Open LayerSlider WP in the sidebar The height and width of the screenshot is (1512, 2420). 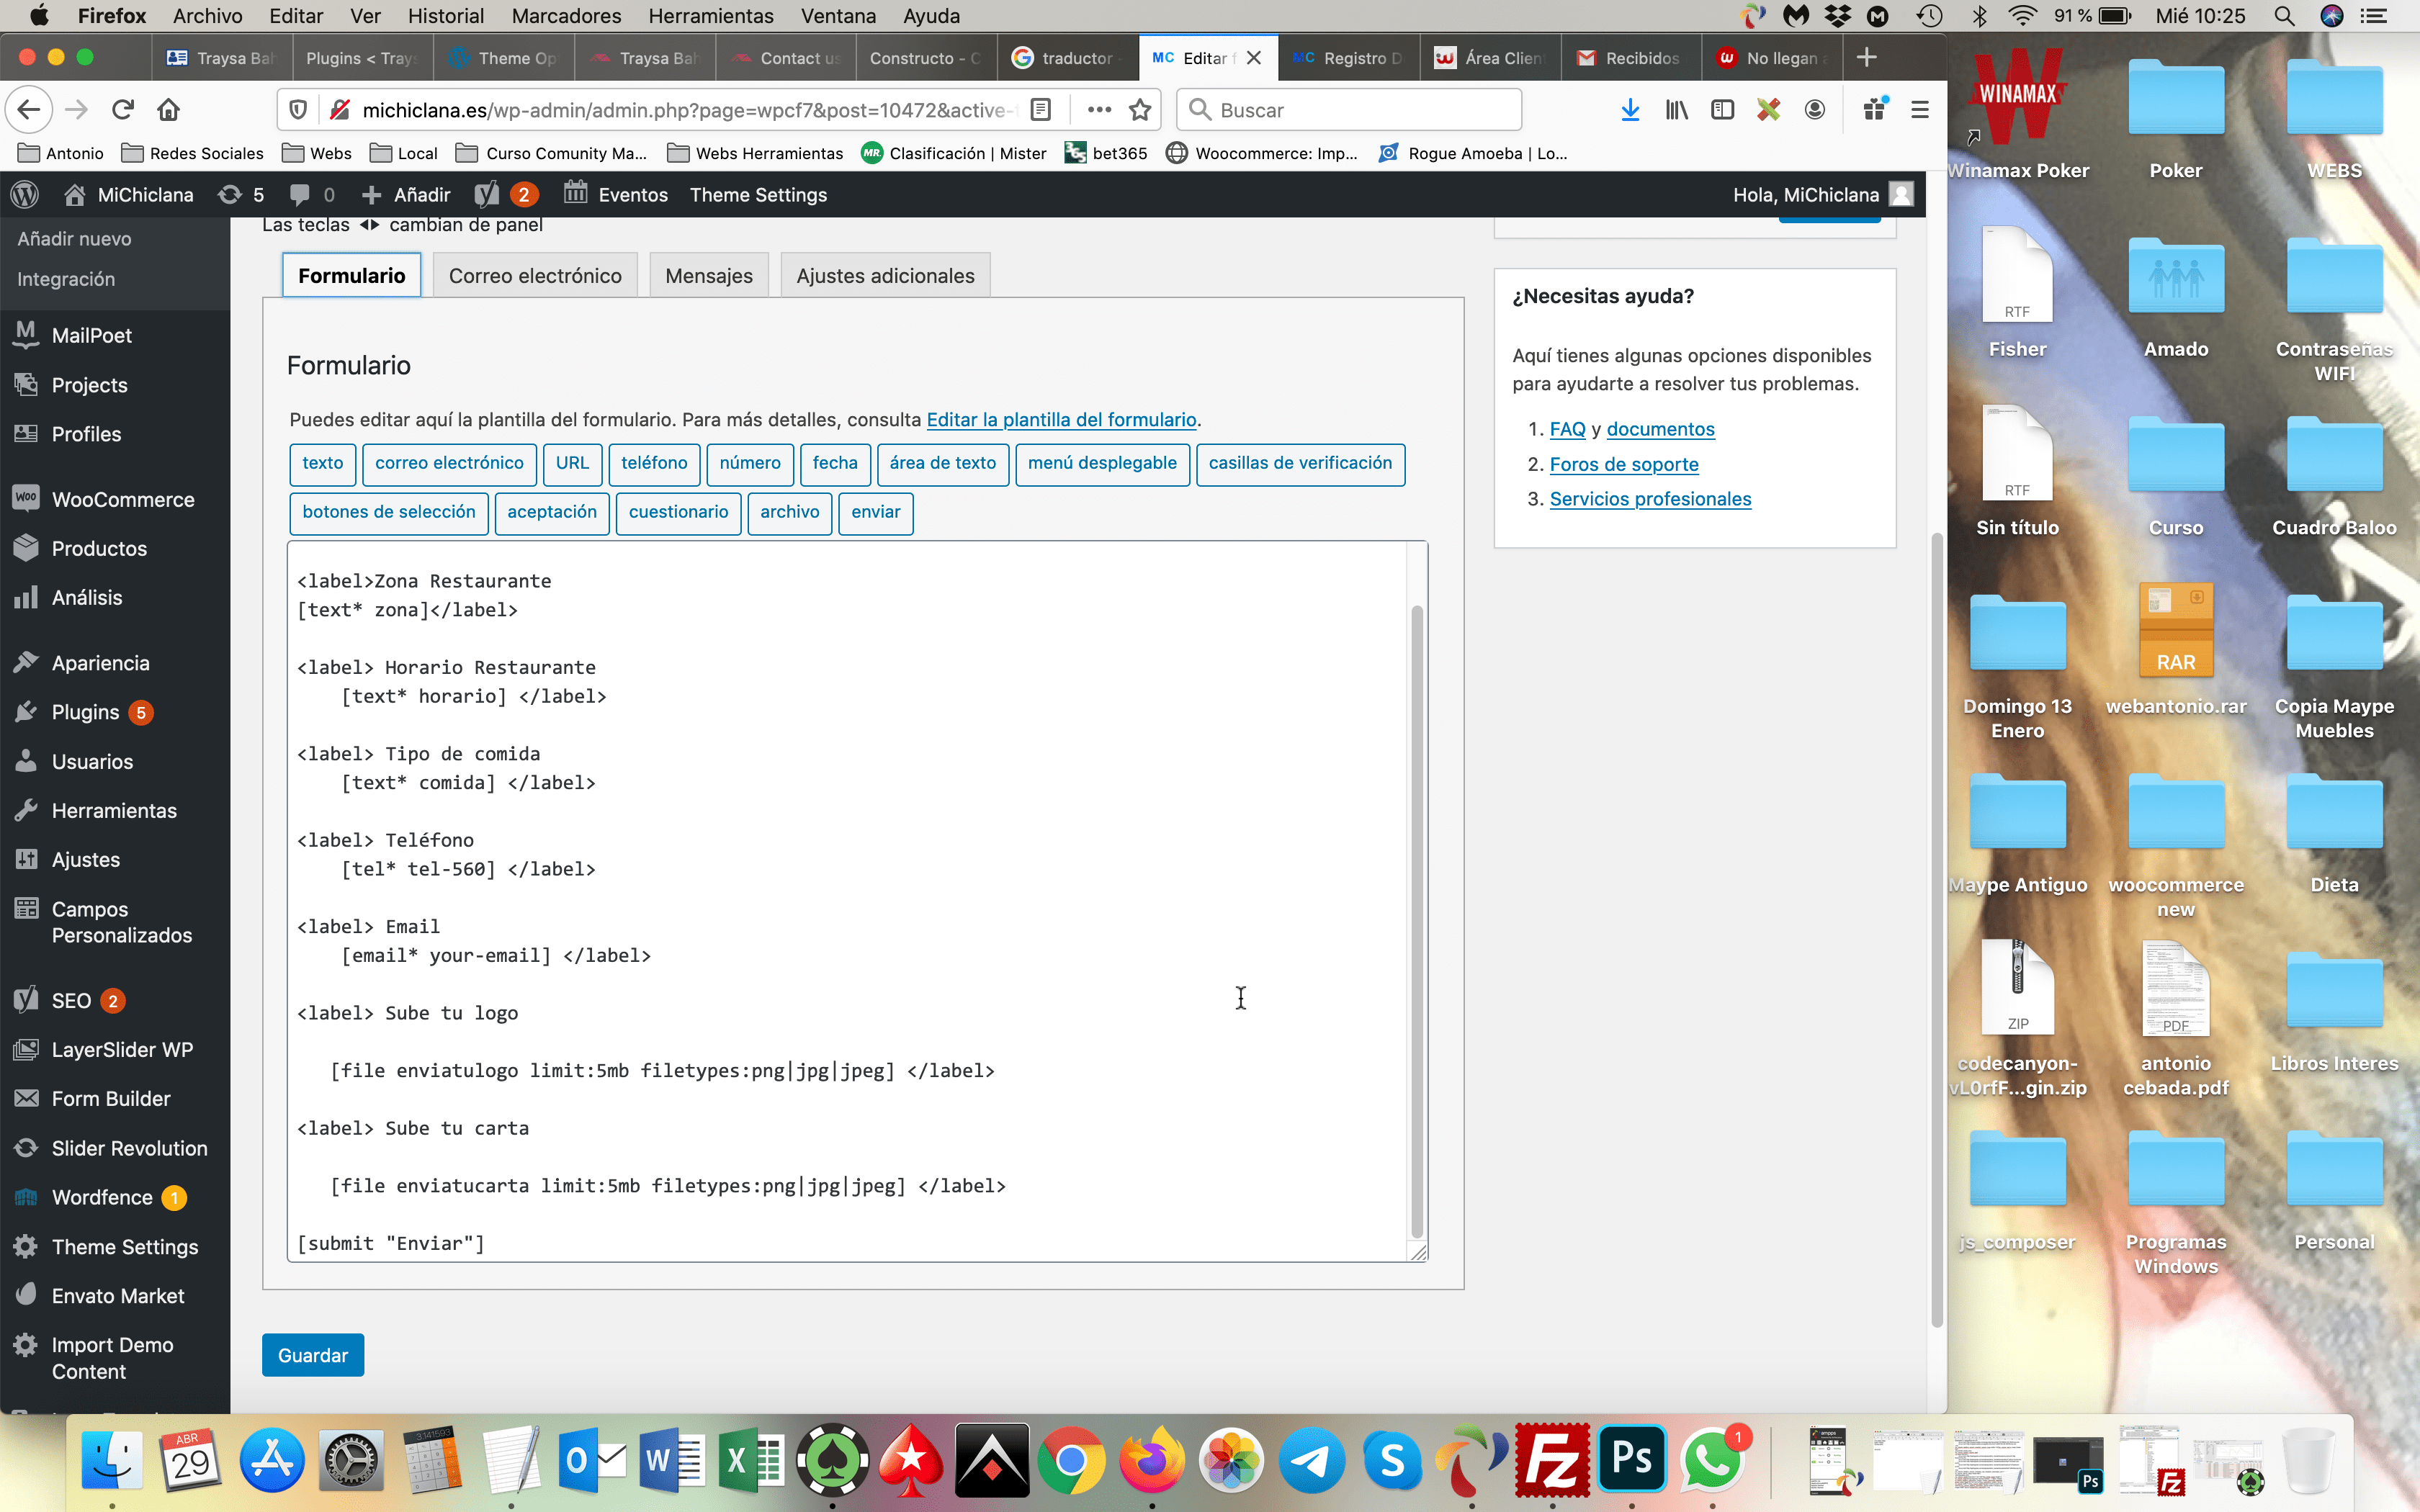coord(122,1050)
